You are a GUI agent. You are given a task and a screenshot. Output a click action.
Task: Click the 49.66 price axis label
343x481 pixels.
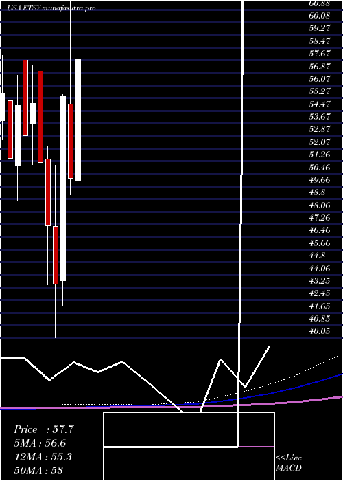(x=320, y=179)
